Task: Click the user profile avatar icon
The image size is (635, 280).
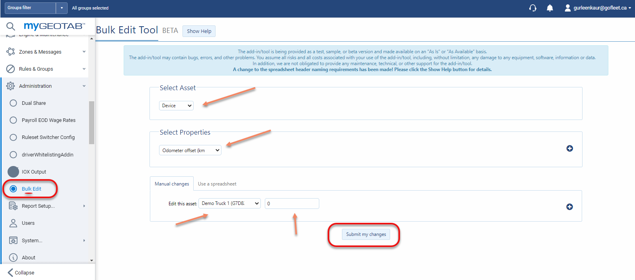Action: click(568, 8)
